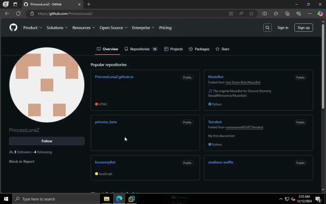Open the EconomyBot repository
Viewport: 326px width, 204px height.
click(105, 162)
